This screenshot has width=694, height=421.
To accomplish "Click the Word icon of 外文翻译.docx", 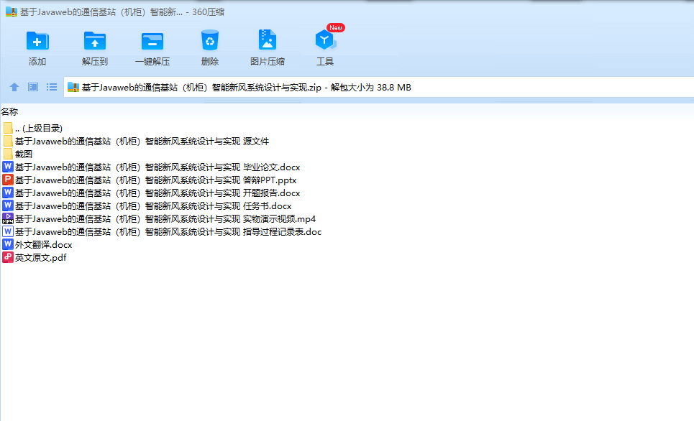I will (x=7, y=244).
